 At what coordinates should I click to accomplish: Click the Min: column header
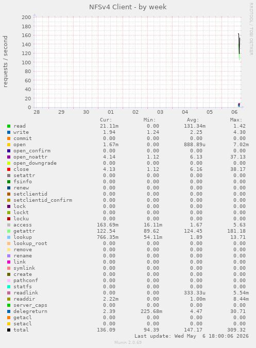(149, 120)
